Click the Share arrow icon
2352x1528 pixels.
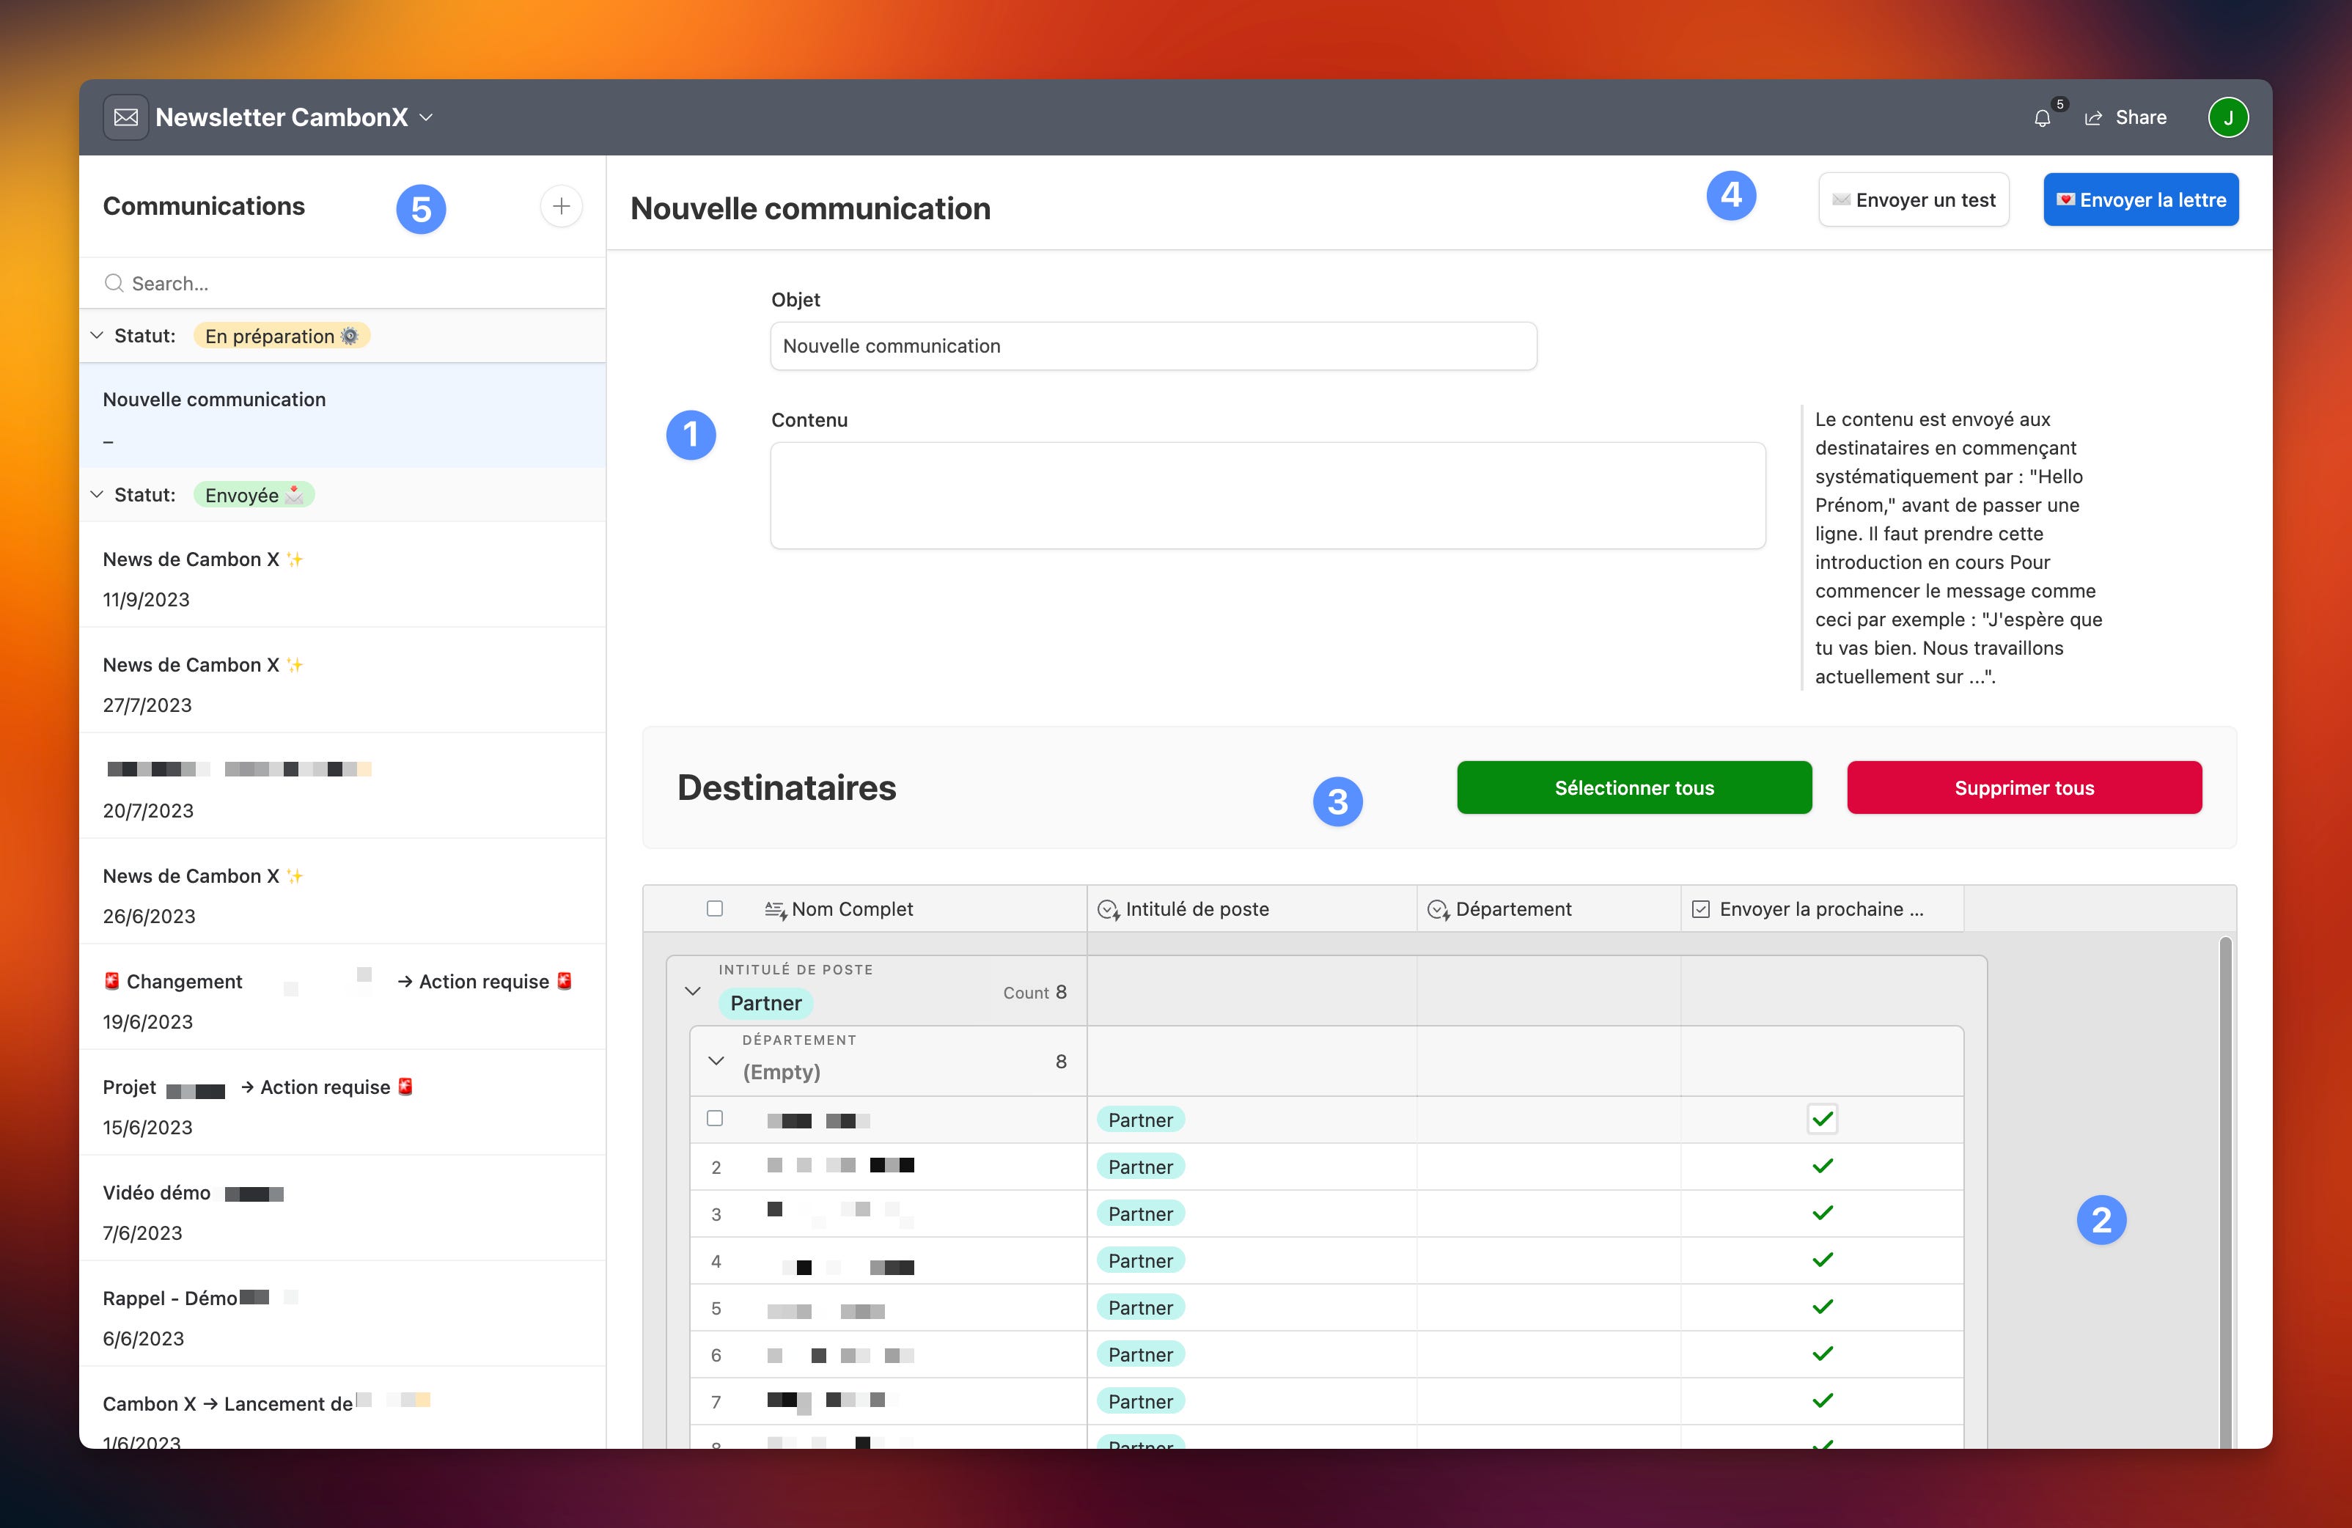click(x=2093, y=119)
